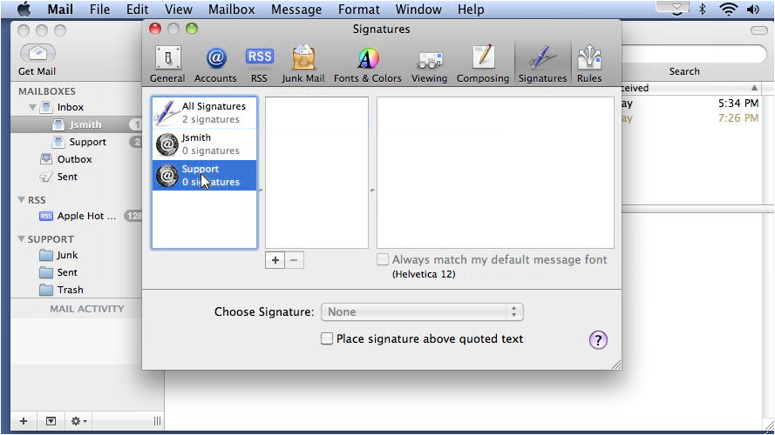Open the Apple menu
The width and height of the screenshot is (775, 435).
24,9
